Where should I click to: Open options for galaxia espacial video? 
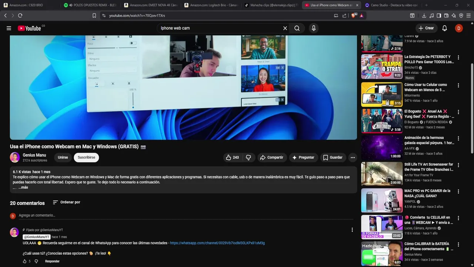click(458, 138)
